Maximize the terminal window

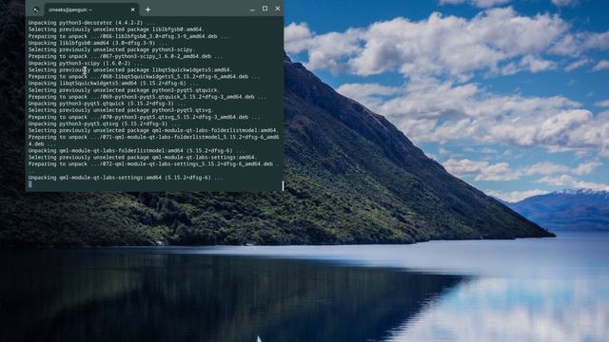265,9
